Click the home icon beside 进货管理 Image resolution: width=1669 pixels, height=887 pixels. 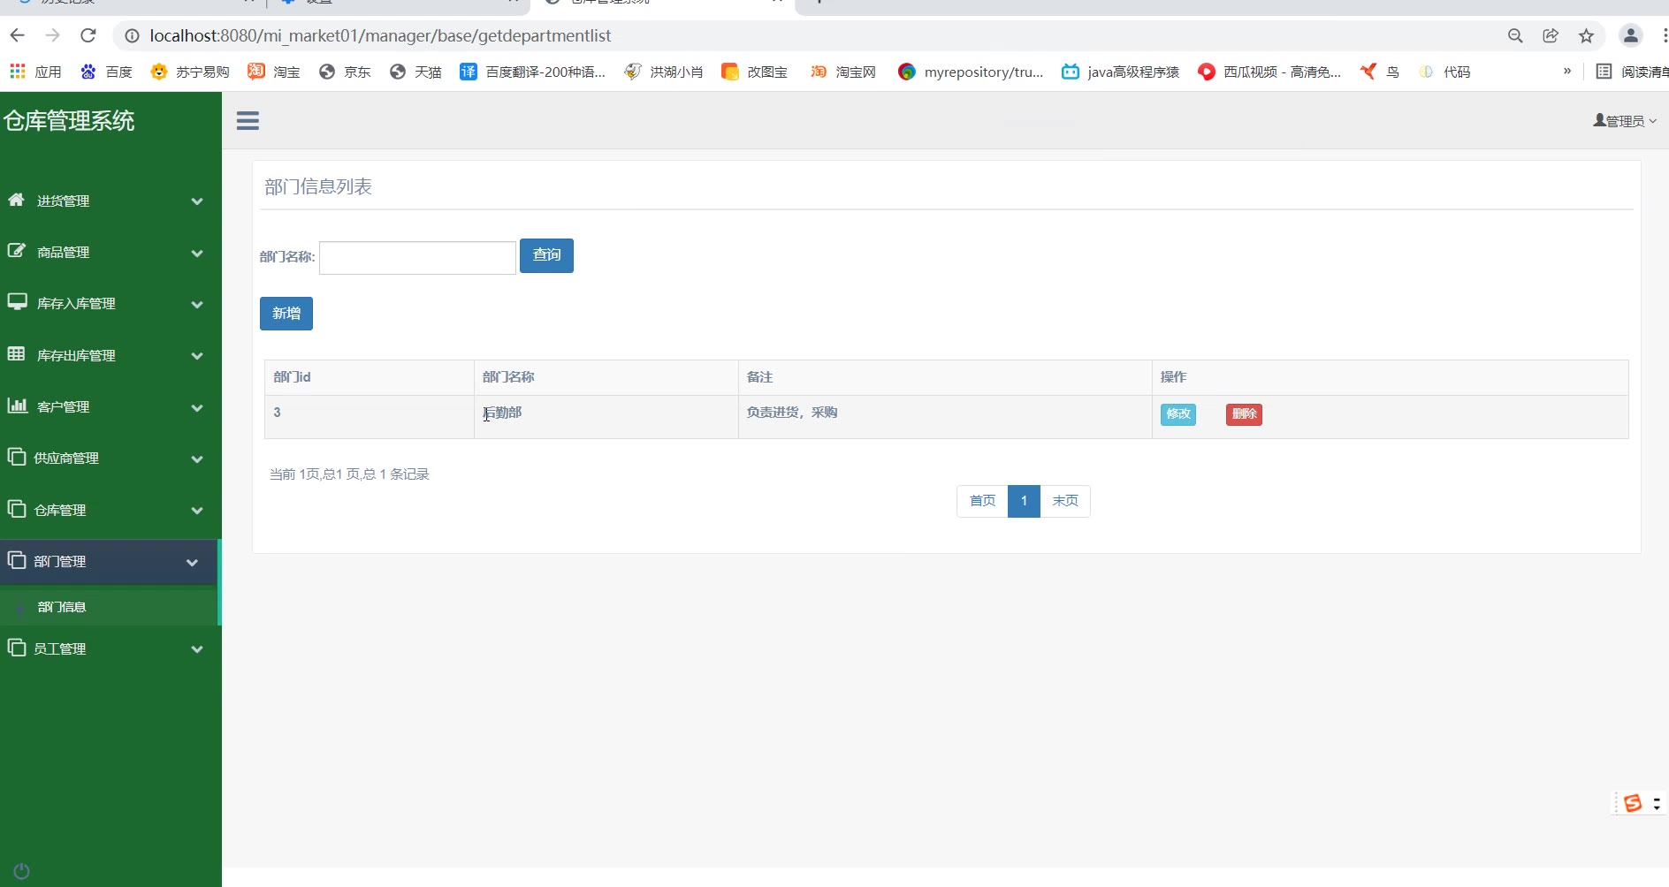[x=16, y=200]
